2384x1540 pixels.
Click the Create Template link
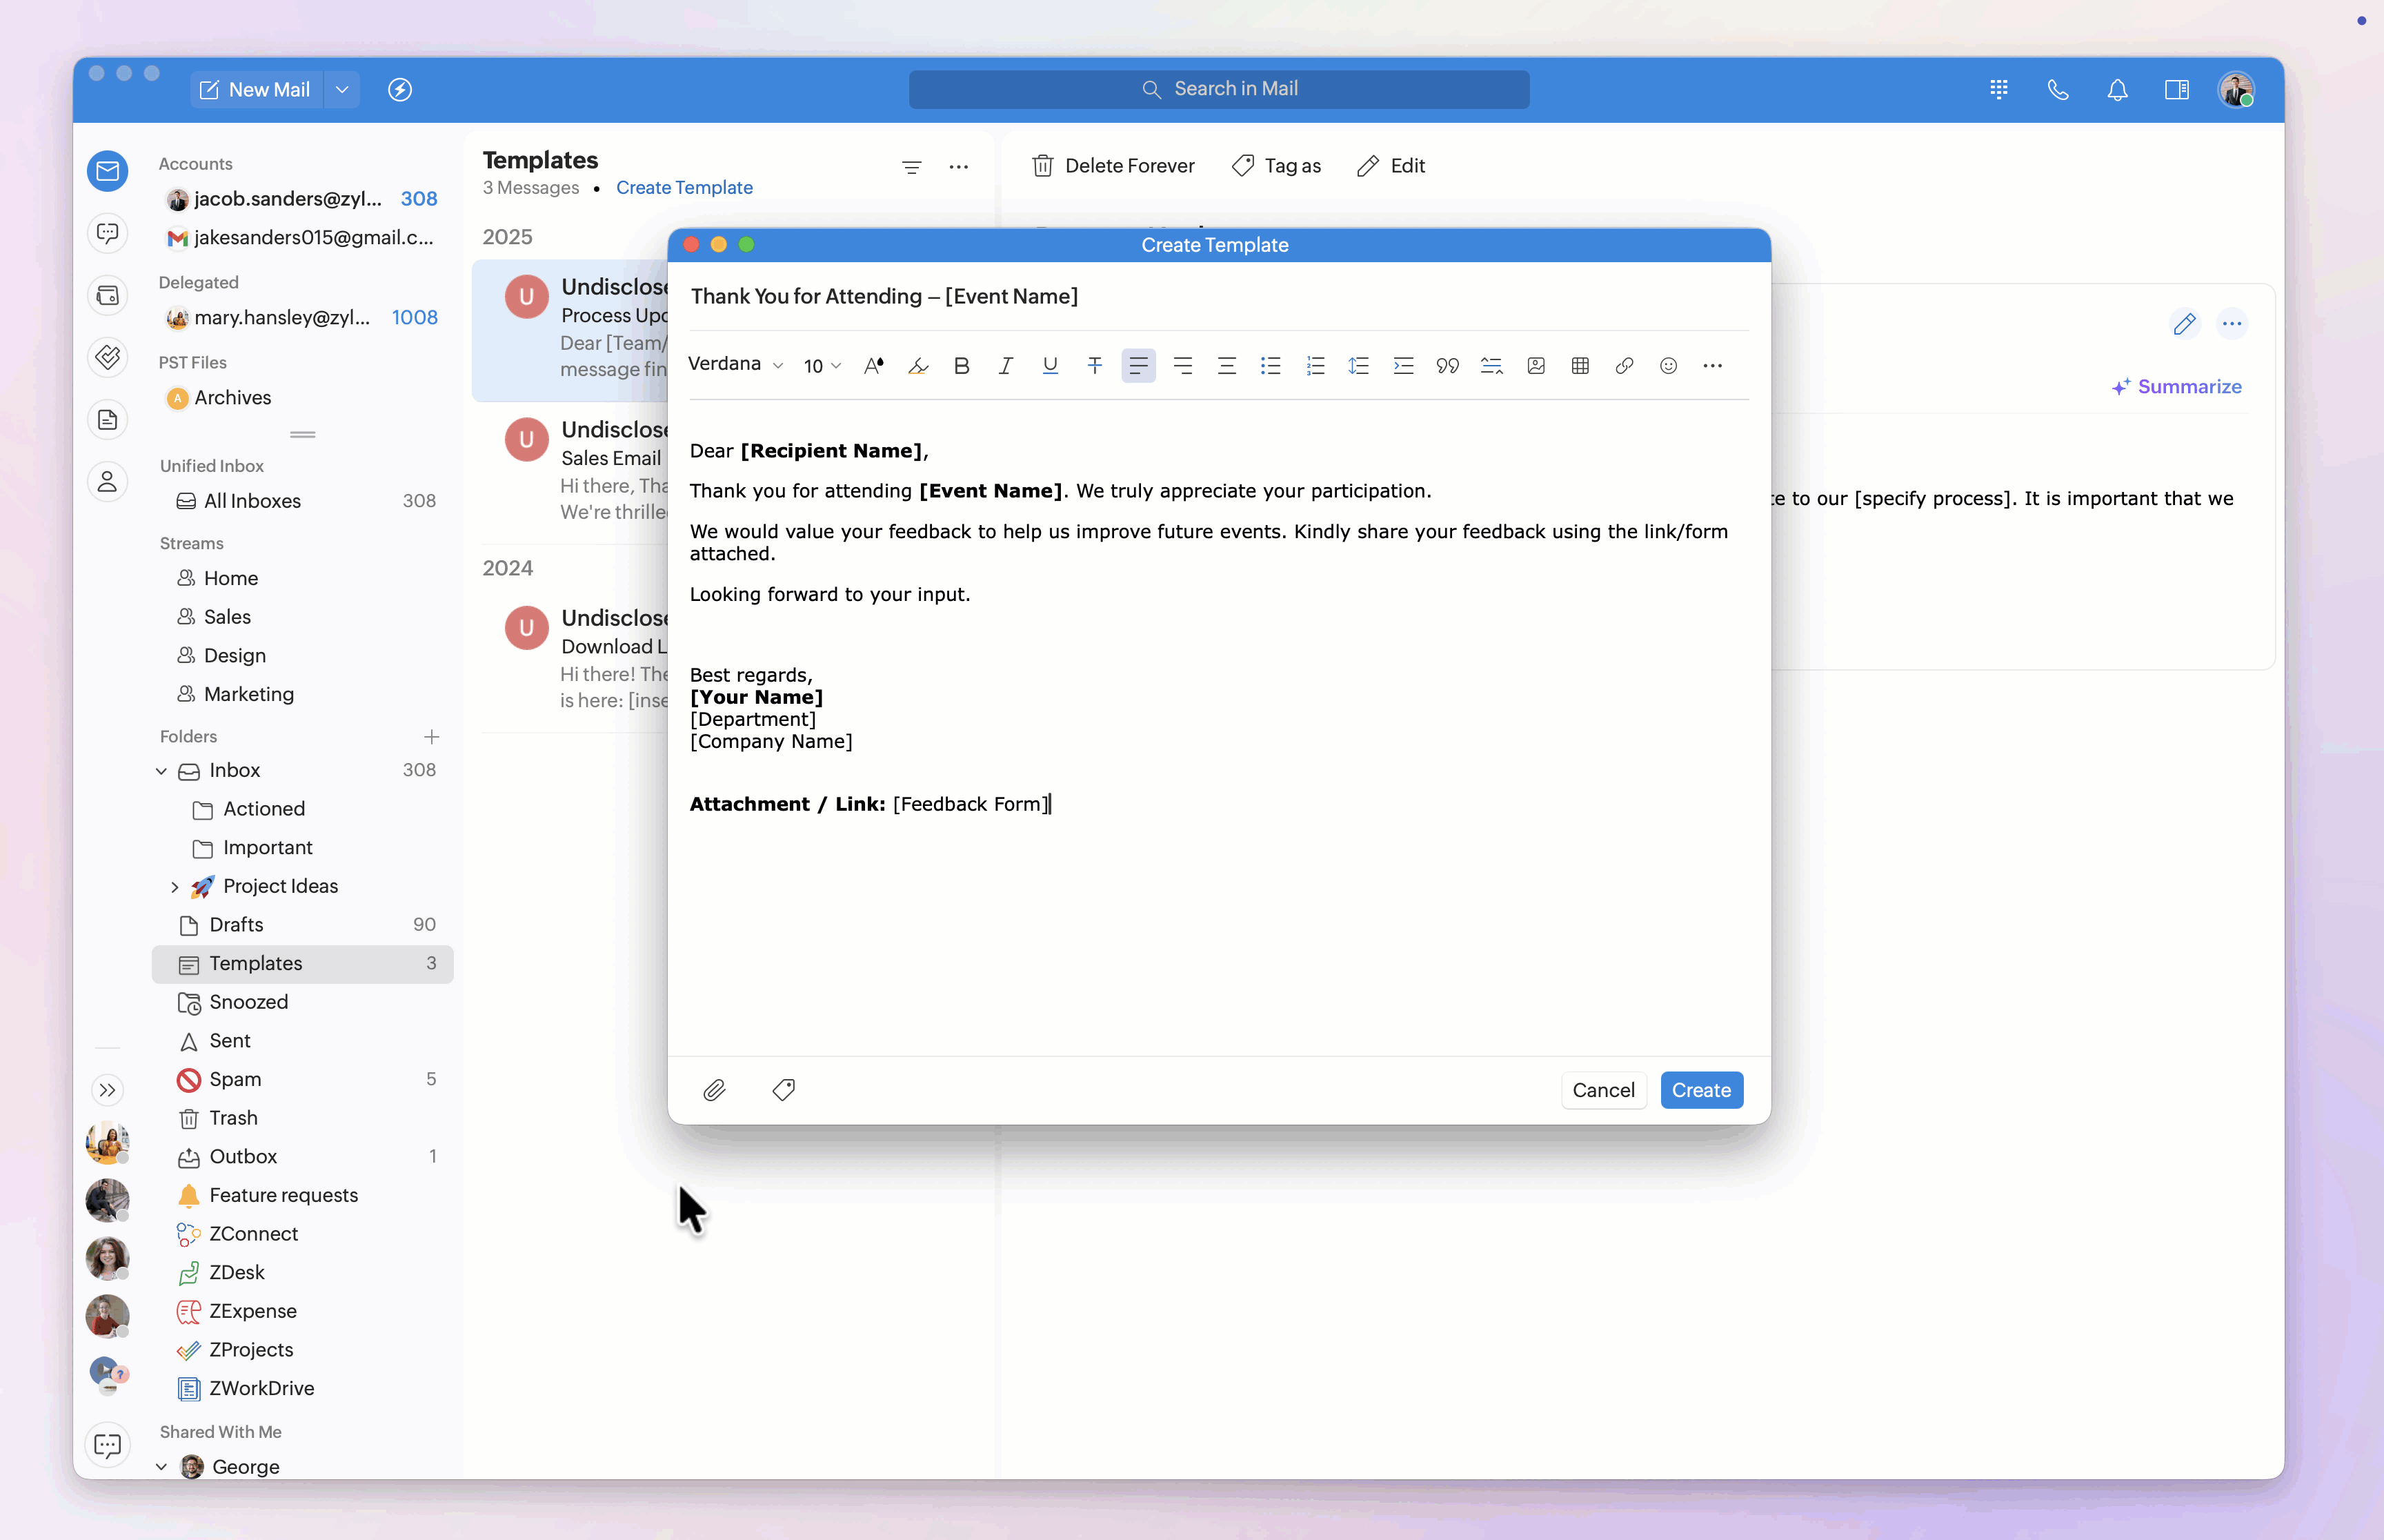tap(684, 188)
